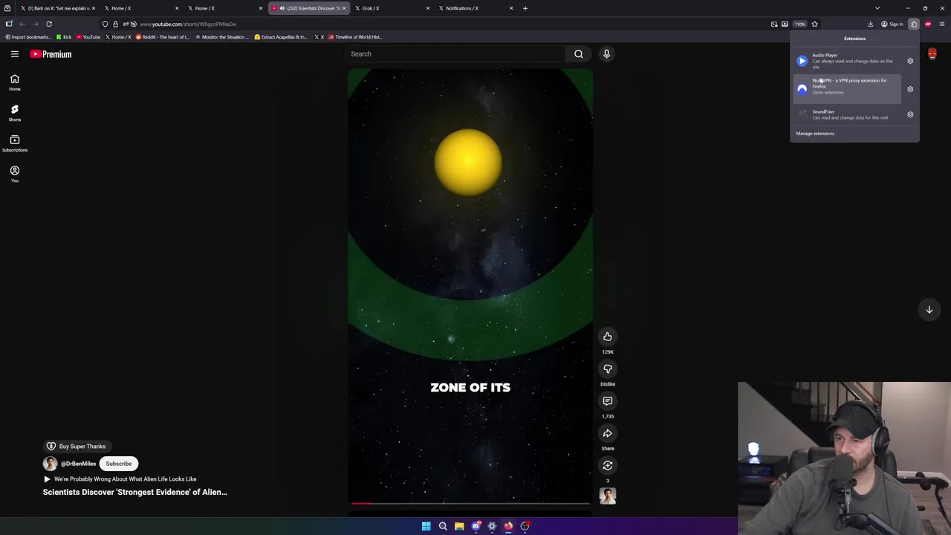Close the Scientists Discover YouTube tab
This screenshot has width=951, height=535.
coord(344,8)
